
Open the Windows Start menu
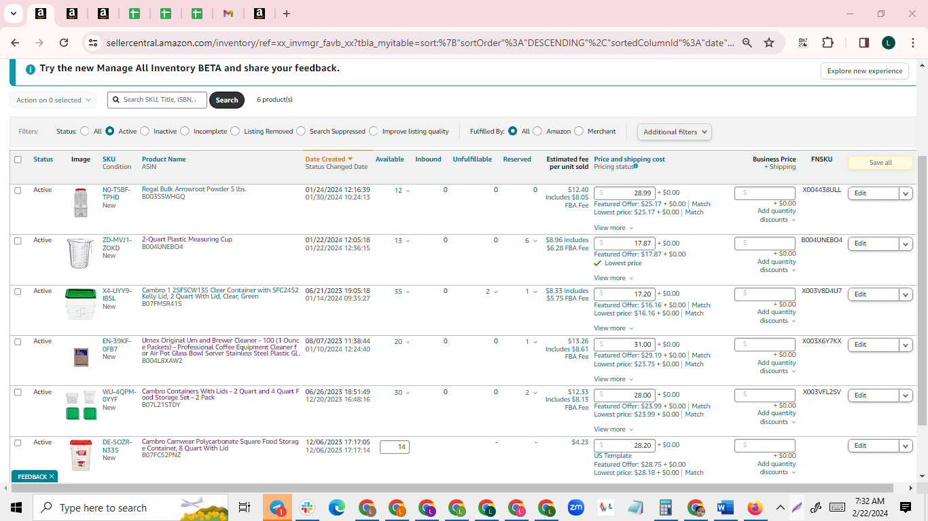[x=16, y=507]
